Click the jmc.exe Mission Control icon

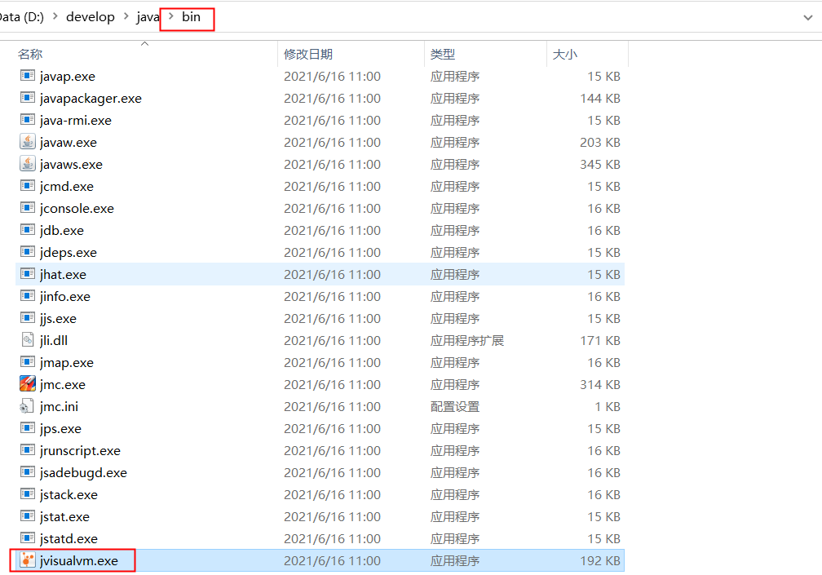click(27, 383)
